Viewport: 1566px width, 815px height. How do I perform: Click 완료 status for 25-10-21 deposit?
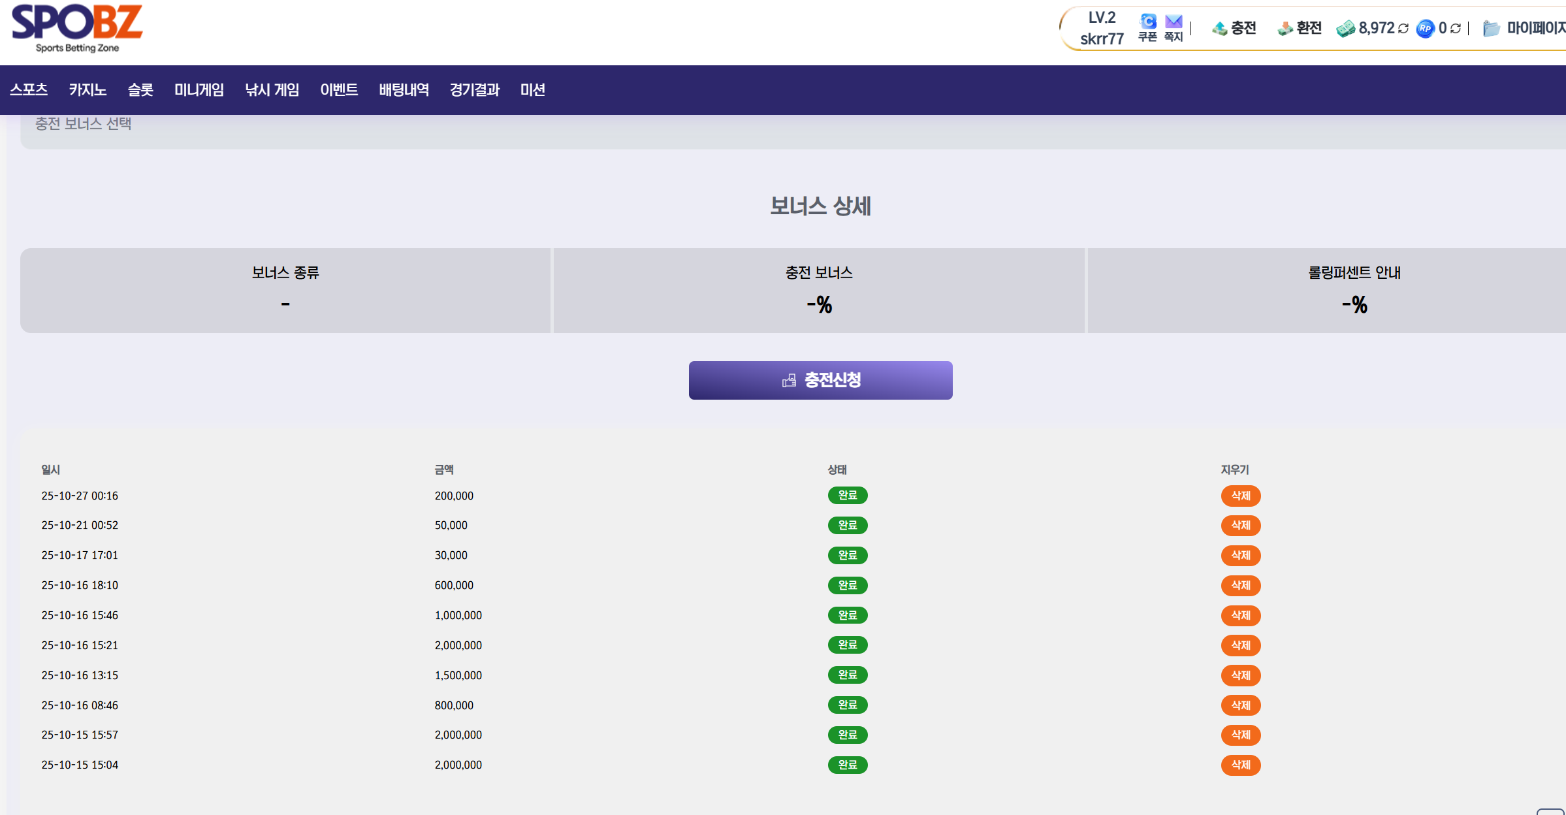[847, 525]
